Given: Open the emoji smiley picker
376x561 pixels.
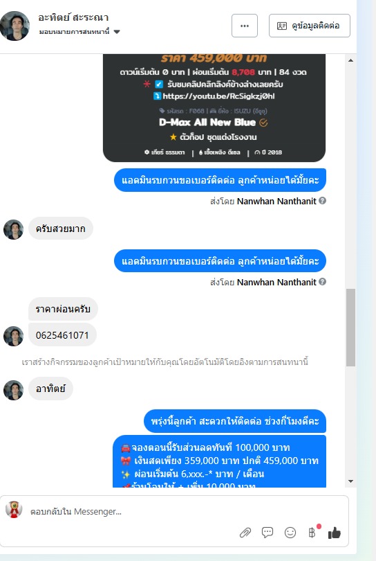Looking at the screenshot, I should (290, 533).
